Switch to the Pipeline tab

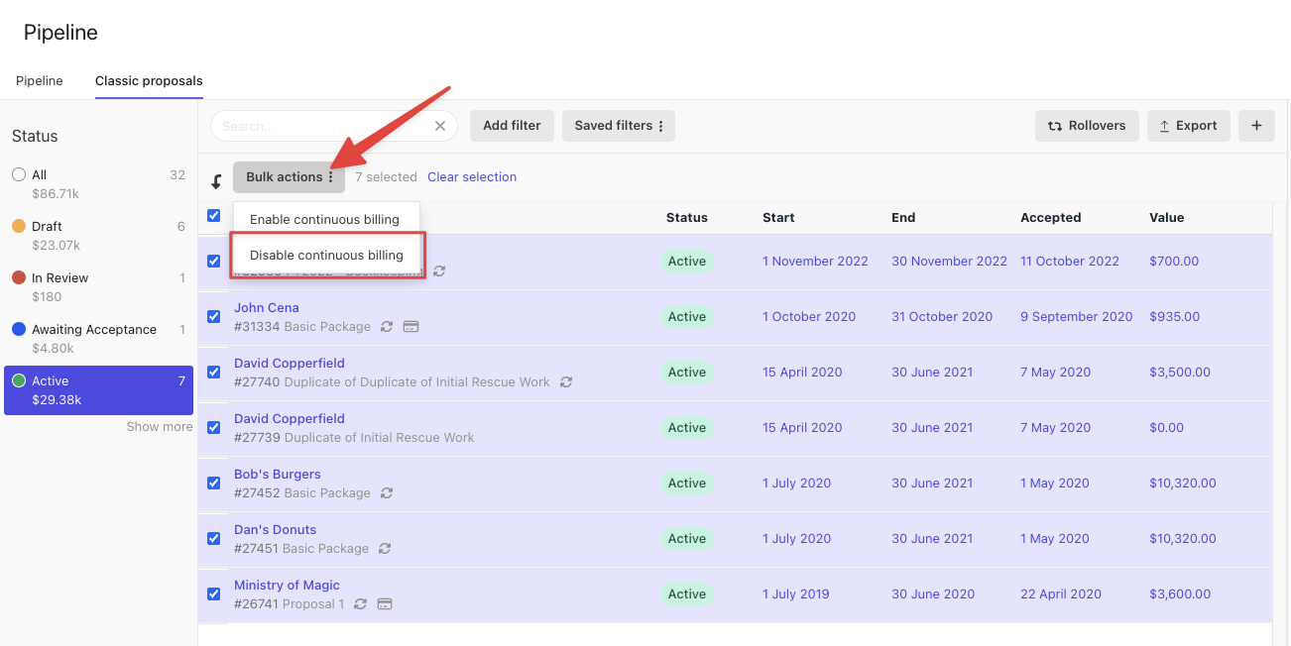tap(40, 81)
